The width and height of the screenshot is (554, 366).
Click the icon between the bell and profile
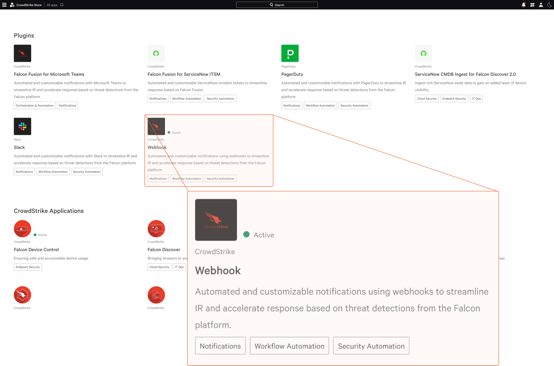pos(532,5)
